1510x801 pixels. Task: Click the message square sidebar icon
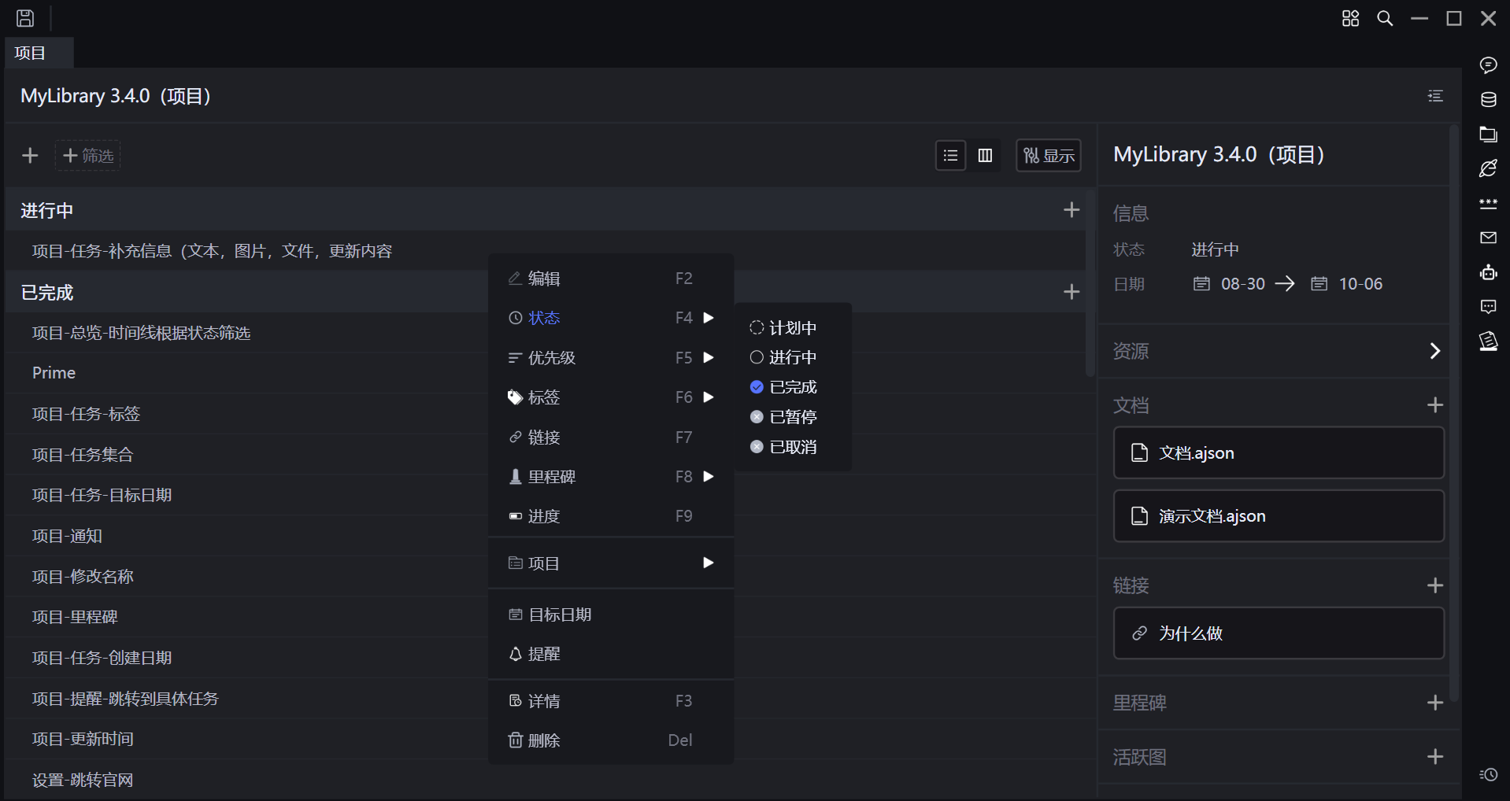coord(1488,307)
